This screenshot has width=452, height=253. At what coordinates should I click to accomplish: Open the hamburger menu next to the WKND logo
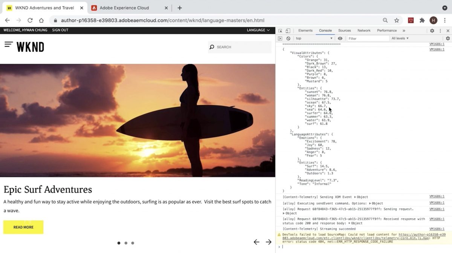click(9, 45)
